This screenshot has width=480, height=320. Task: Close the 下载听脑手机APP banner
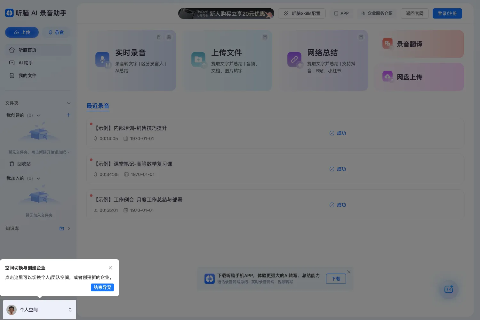point(349,272)
